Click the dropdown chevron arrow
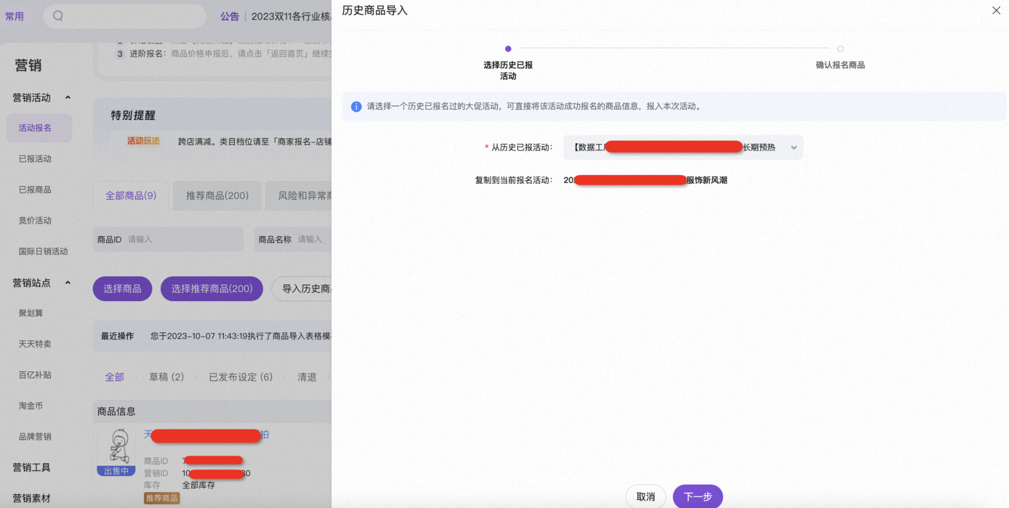 point(794,147)
